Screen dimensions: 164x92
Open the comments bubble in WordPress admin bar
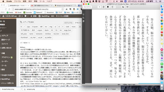click(x=26, y=16)
